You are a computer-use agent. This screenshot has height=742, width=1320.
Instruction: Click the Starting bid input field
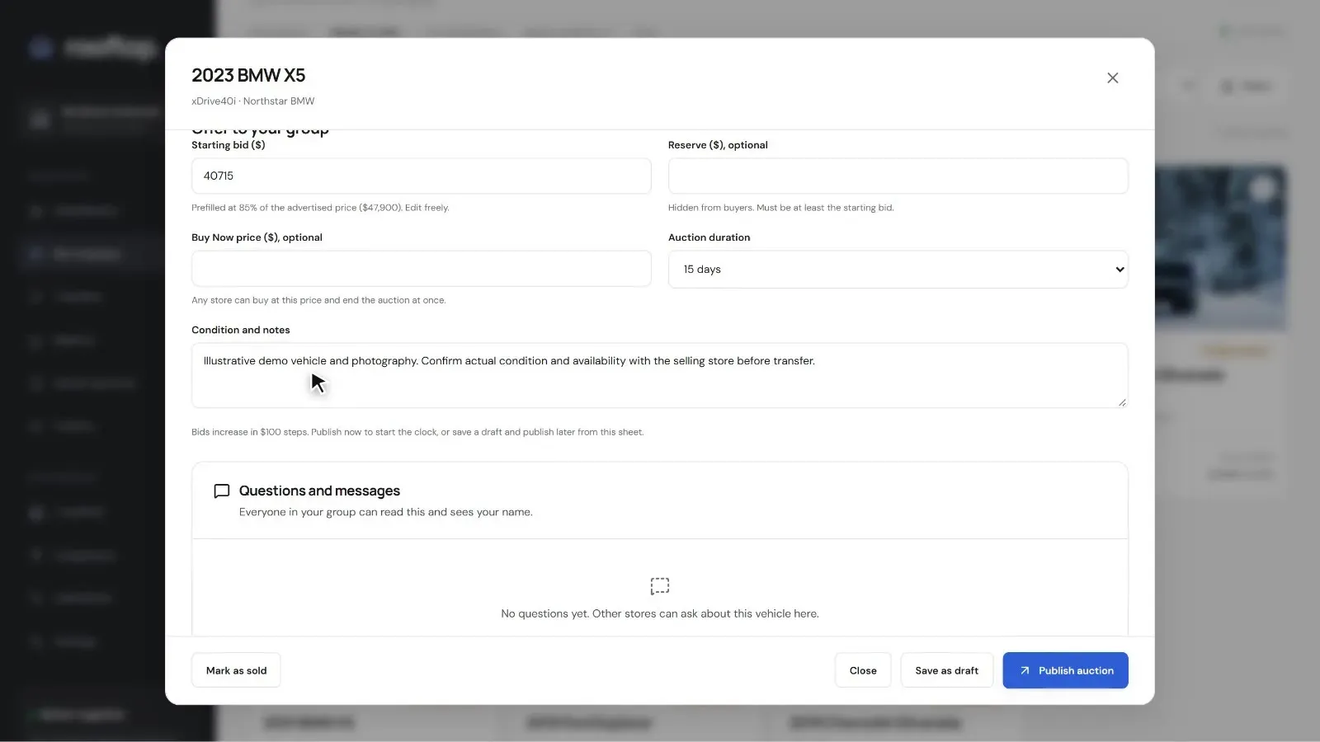click(421, 176)
